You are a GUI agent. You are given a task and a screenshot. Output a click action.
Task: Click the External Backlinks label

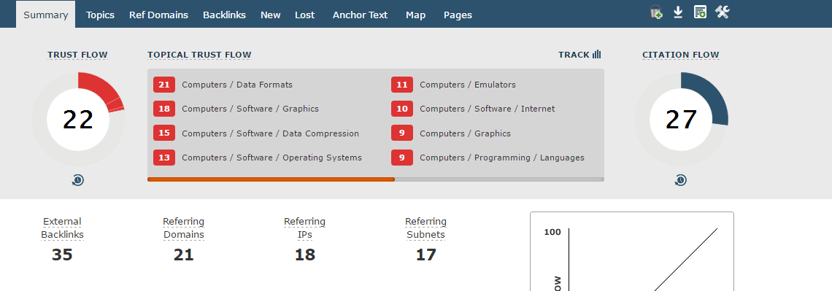pyautogui.click(x=62, y=228)
